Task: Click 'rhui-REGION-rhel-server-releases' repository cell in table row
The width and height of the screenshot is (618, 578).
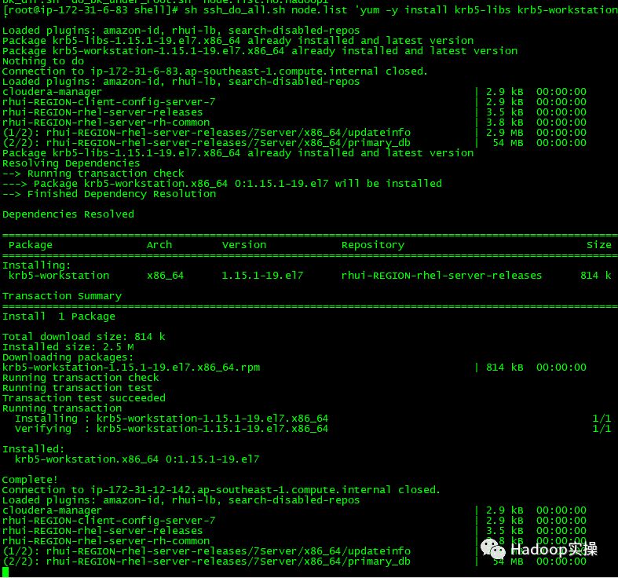Action: [441, 276]
